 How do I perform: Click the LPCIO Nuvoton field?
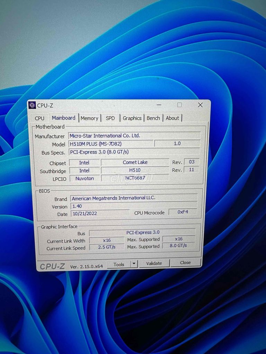(85, 178)
